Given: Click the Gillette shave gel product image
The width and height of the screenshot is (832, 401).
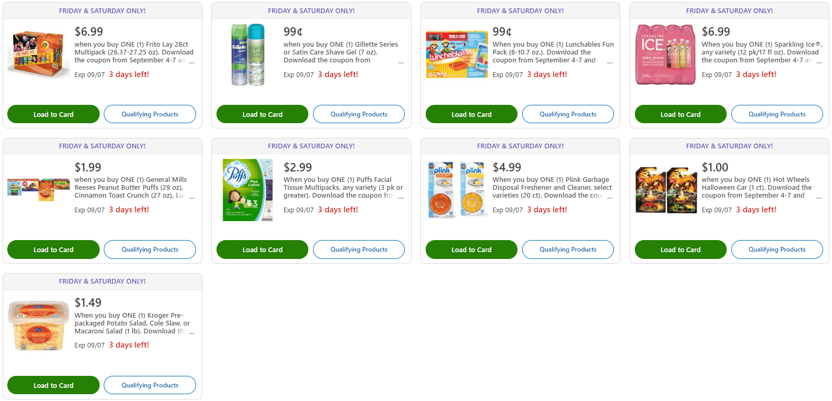Looking at the screenshot, I should click(x=248, y=55).
